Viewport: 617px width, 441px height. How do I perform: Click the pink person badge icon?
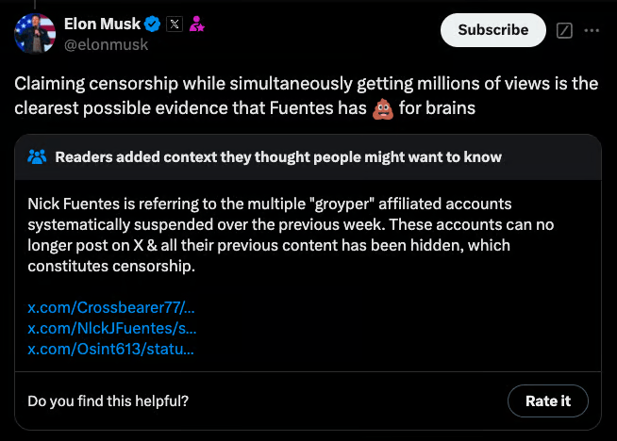click(197, 24)
